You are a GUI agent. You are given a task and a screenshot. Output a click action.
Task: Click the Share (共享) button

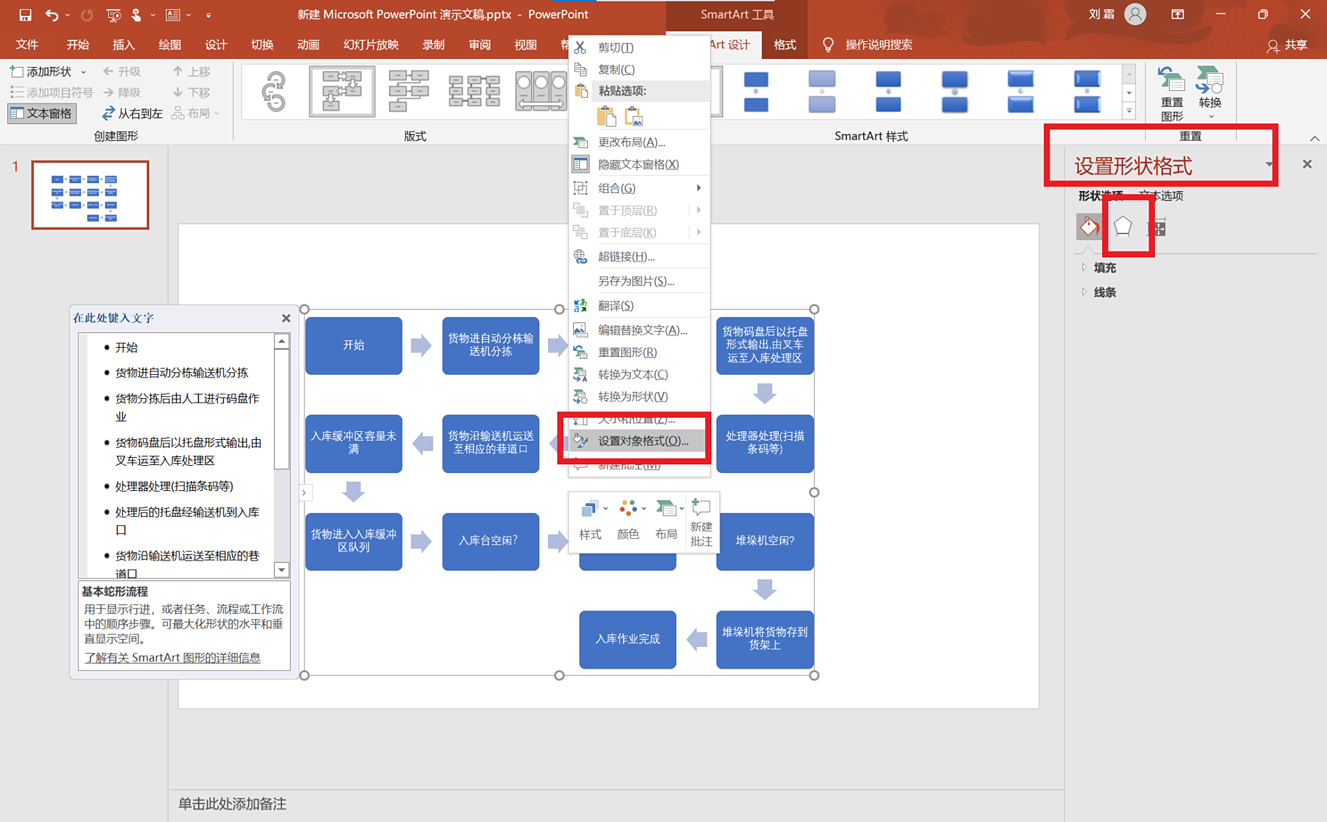[x=1287, y=44]
